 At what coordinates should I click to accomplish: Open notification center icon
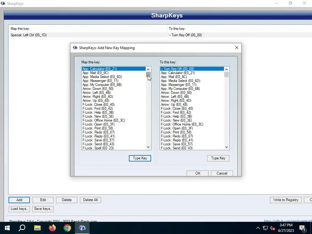tap(302, 228)
